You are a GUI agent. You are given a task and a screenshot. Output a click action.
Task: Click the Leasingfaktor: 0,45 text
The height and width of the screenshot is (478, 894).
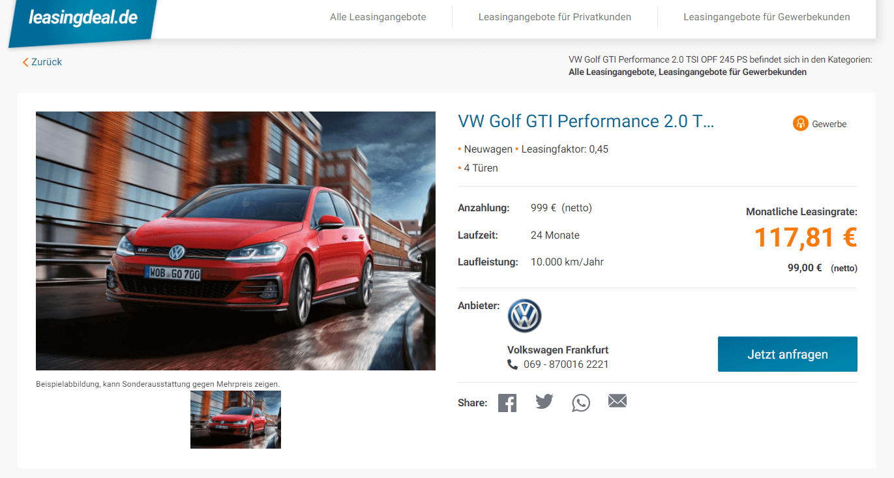[x=565, y=149]
